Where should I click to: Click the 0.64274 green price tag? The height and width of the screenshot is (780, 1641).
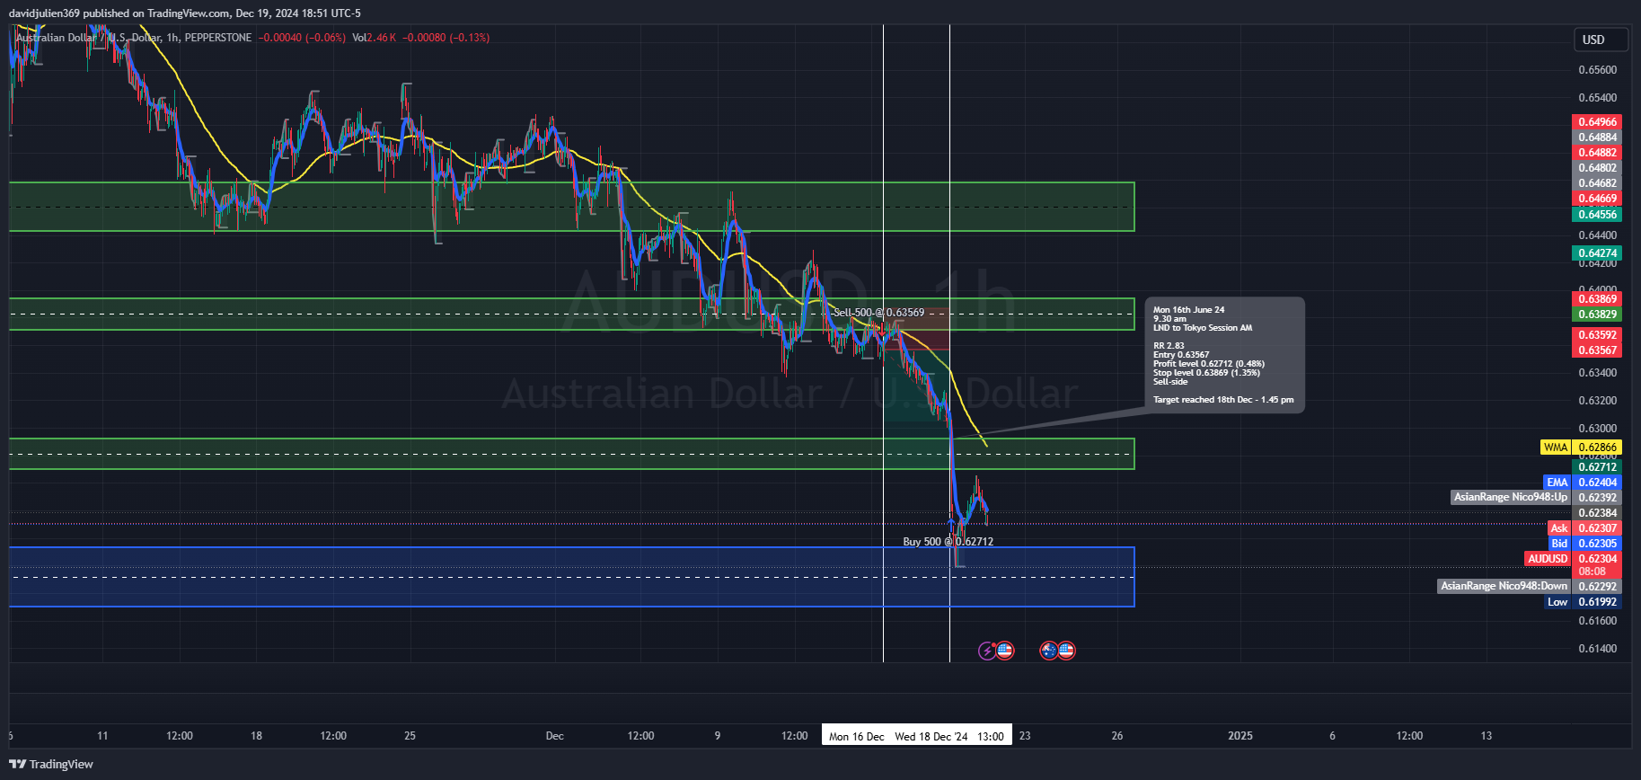pos(1597,253)
